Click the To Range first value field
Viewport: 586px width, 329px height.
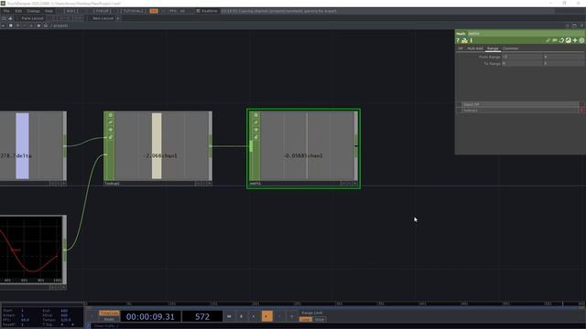[x=522, y=64]
